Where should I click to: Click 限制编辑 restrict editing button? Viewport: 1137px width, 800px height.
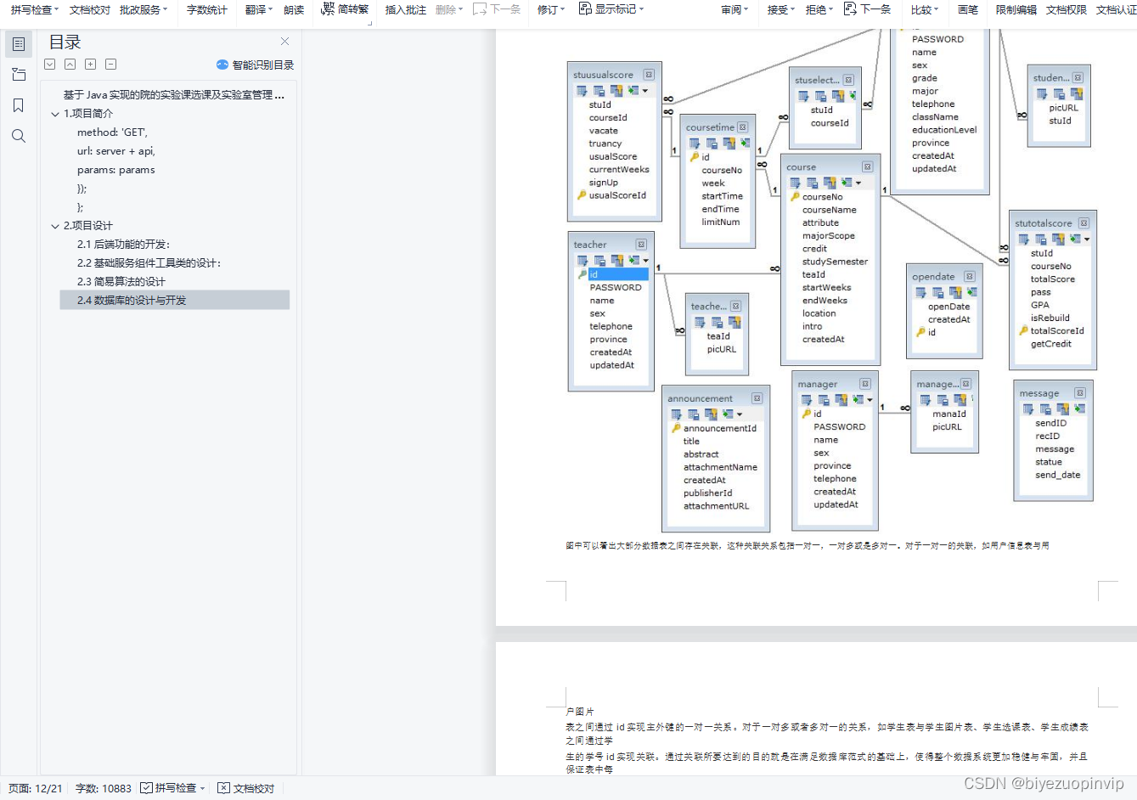tap(1016, 9)
